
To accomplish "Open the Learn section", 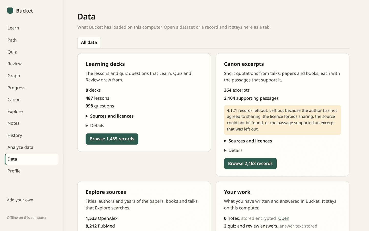I will 32,28.
